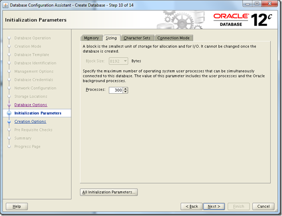
Task: Maximize the Database Configuration Assistant window
Action: pos(257,3)
